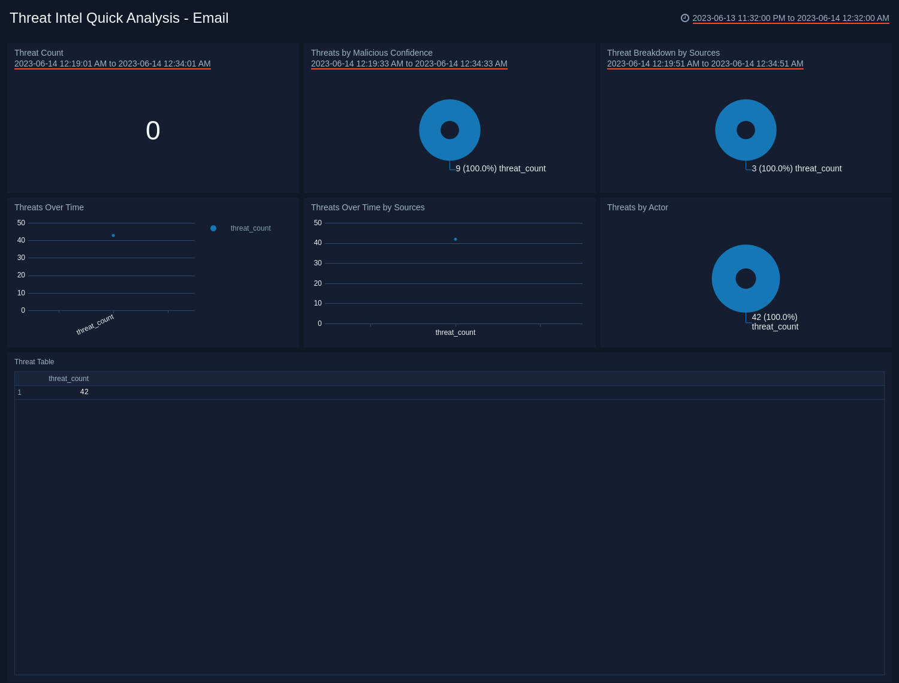Click the time range under Threat Breakdown by Sources

705,64
